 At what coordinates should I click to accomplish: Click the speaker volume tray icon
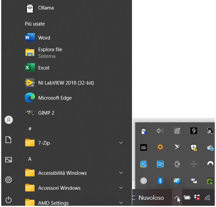coord(160,131)
